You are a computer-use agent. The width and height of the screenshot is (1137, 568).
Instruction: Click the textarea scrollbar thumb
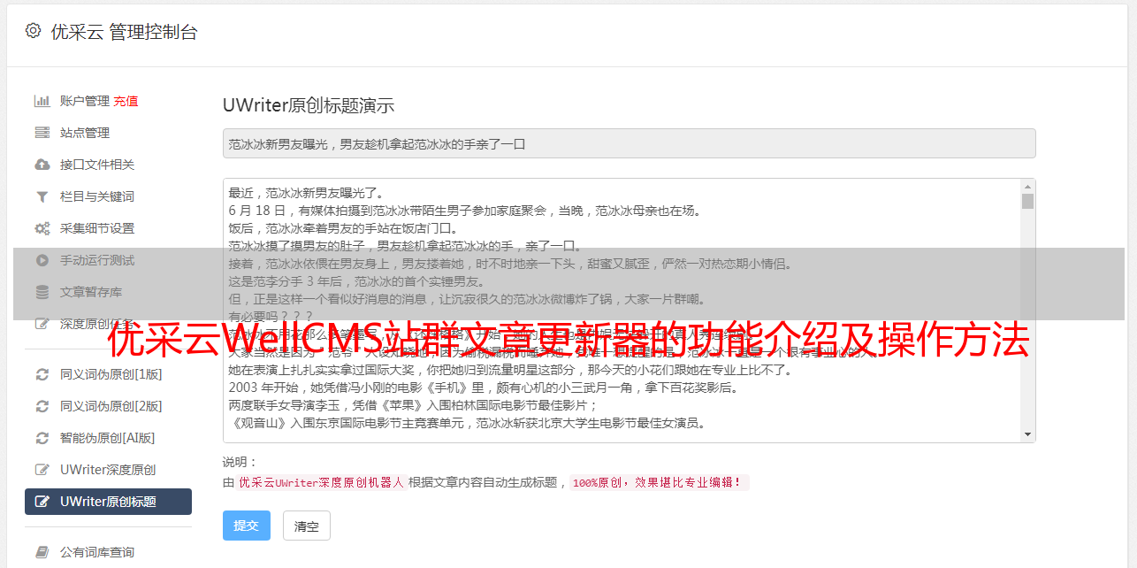1027,201
